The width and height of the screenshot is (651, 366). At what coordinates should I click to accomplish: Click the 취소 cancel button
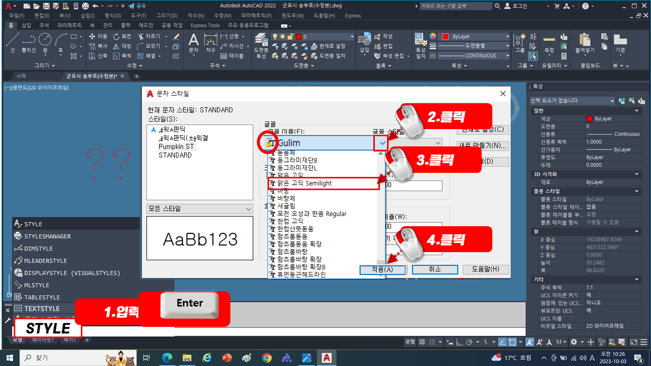pyautogui.click(x=434, y=269)
